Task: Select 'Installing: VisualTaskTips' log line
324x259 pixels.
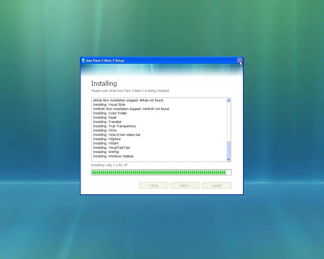Action: [112, 148]
